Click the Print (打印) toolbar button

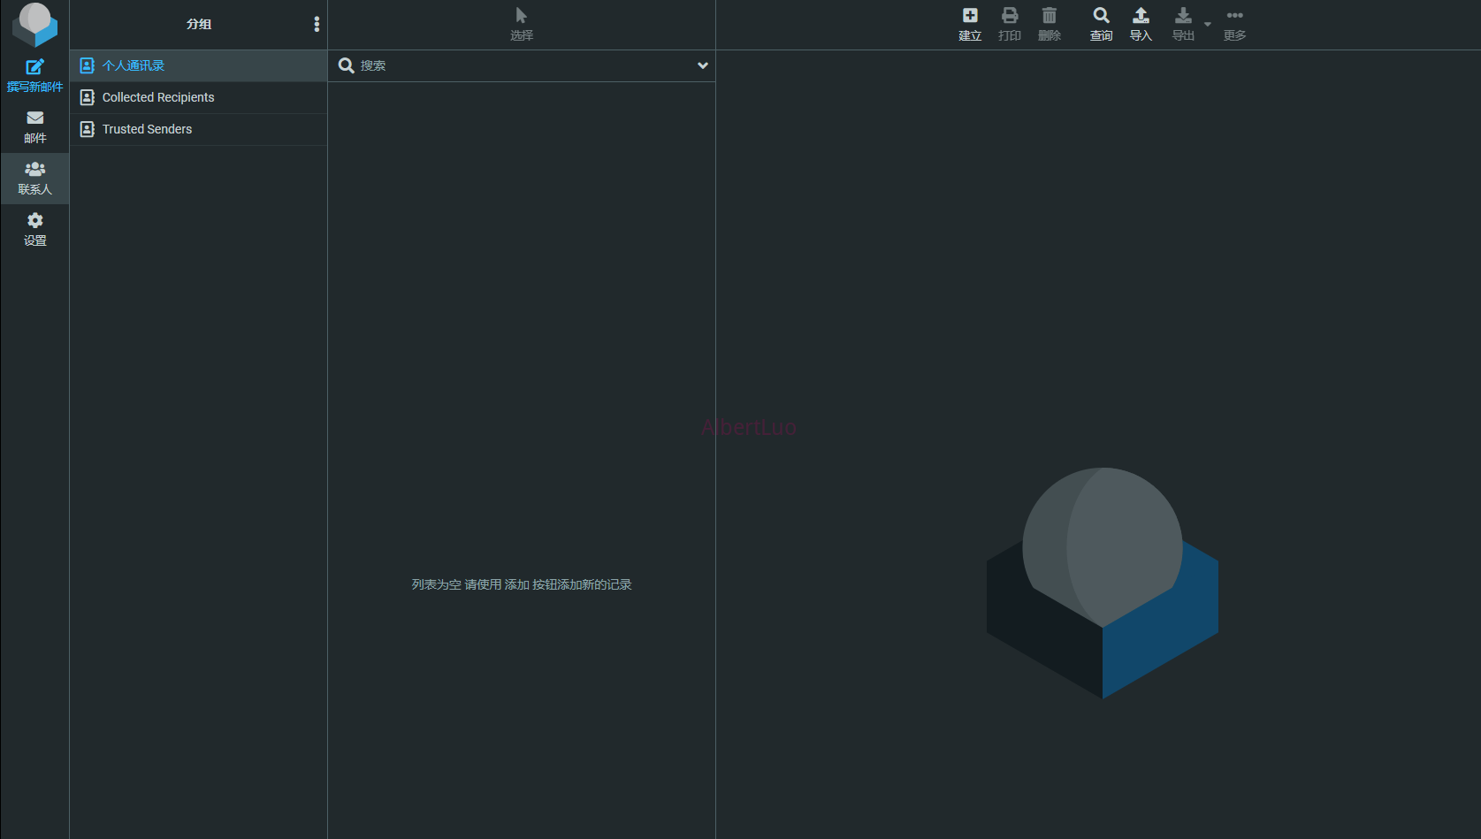coord(1010,25)
